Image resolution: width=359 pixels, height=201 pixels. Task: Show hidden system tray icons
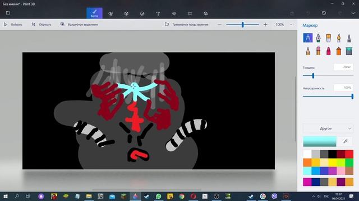click(314, 196)
